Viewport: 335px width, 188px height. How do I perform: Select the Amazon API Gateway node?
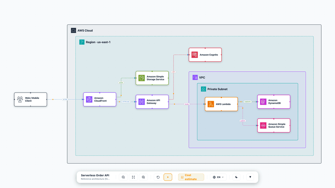152,102
